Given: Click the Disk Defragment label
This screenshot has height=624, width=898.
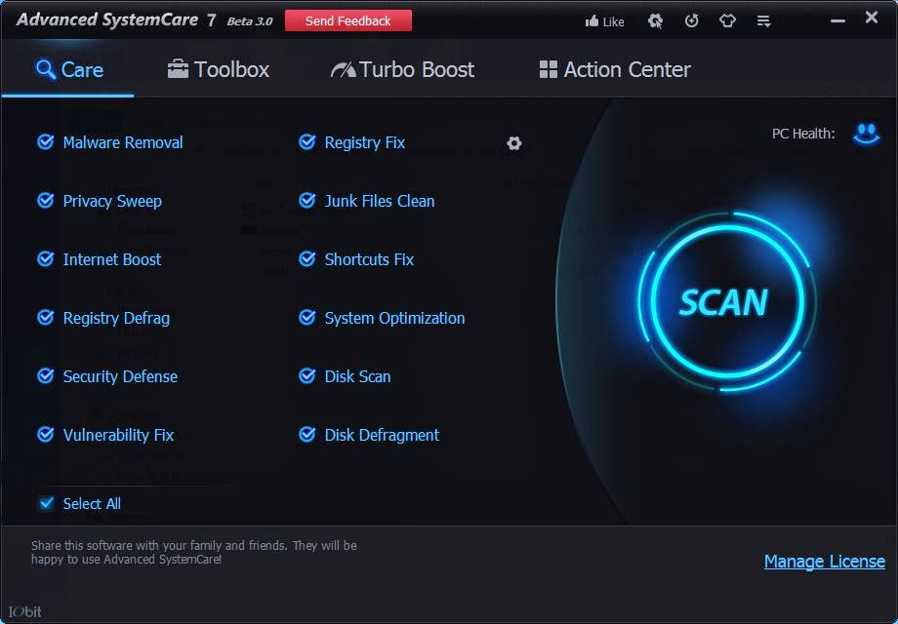Looking at the screenshot, I should [x=382, y=435].
